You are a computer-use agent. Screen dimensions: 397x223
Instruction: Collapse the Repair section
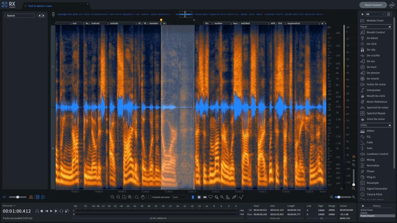click(x=389, y=27)
